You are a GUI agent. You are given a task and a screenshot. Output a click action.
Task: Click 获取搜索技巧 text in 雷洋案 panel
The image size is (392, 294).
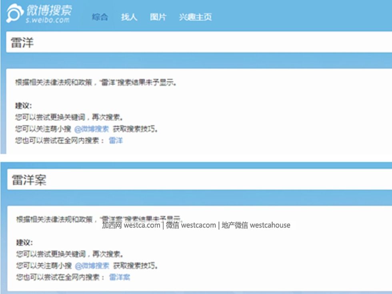[136, 266]
